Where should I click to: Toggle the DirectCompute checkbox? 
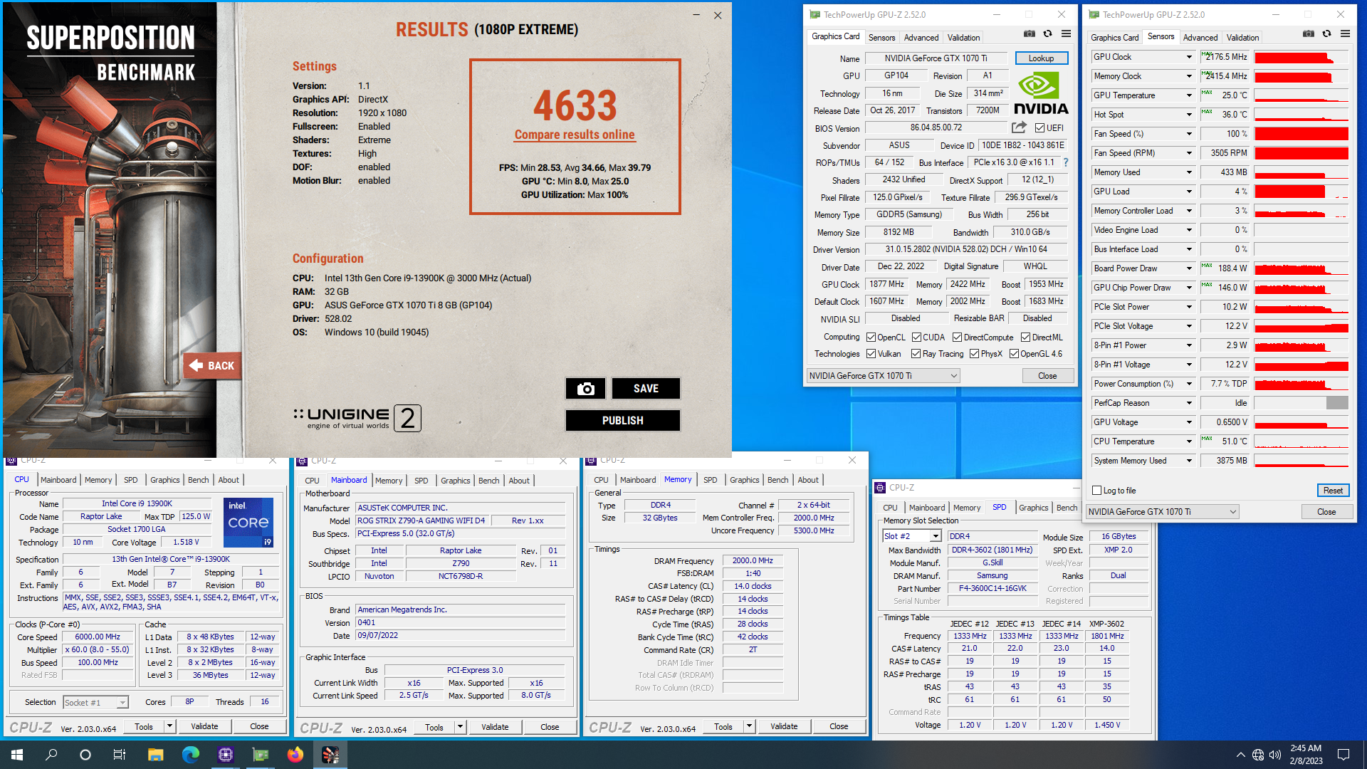(958, 338)
